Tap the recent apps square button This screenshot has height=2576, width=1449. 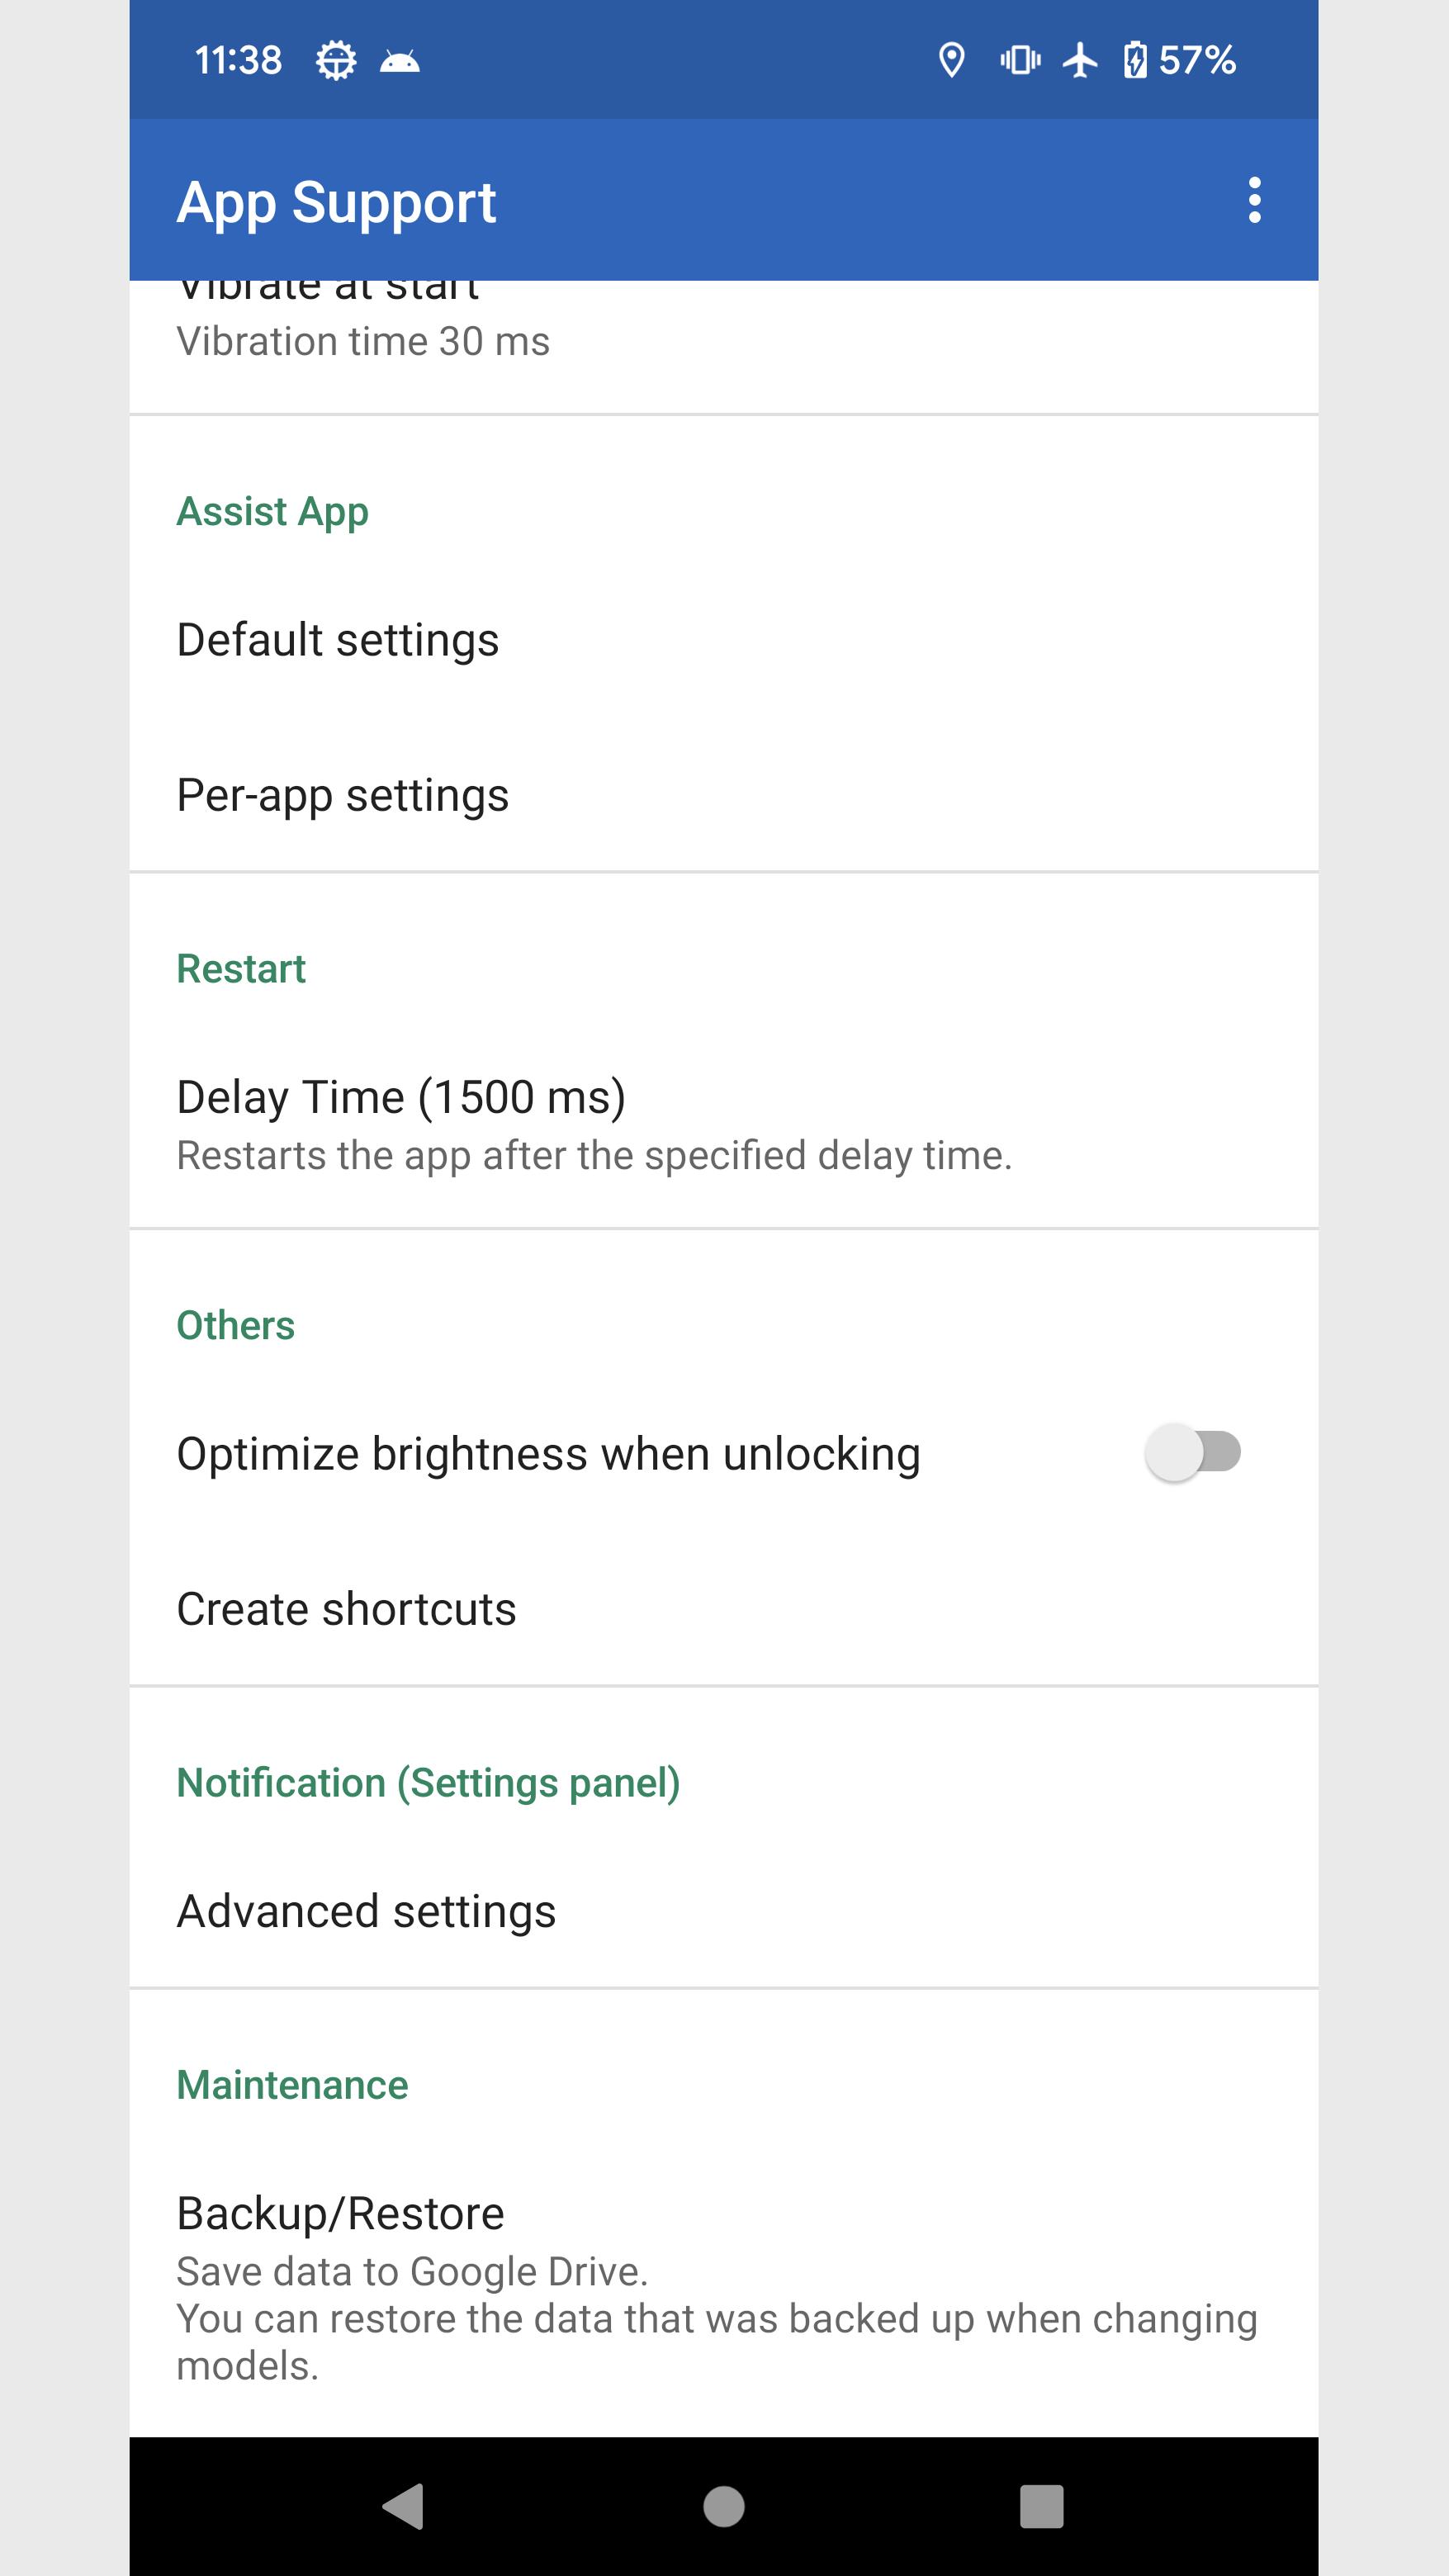pyautogui.click(x=1041, y=2506)
